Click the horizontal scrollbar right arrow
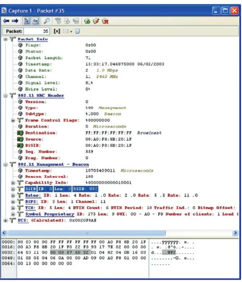 pyautogui.click(x=235, y=233)
